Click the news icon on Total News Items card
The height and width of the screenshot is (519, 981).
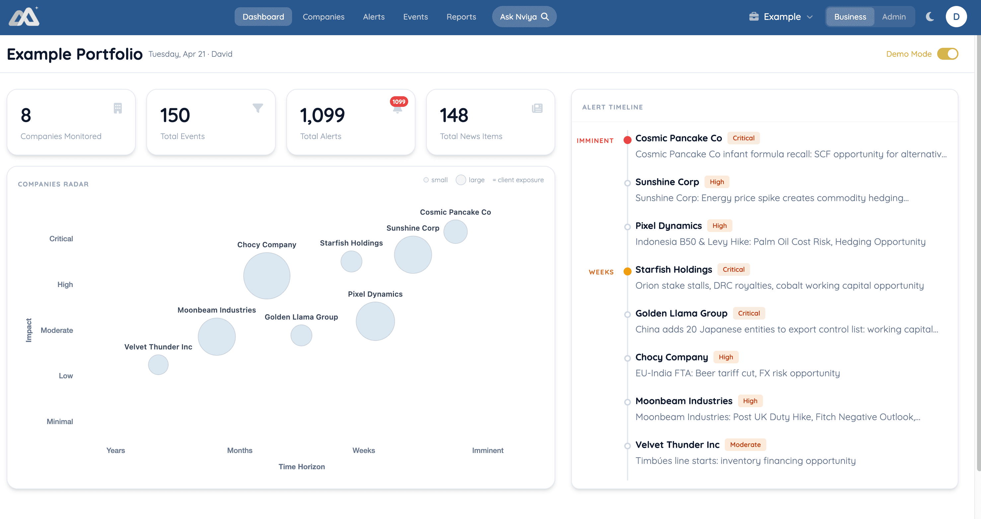tap(537, 109)
